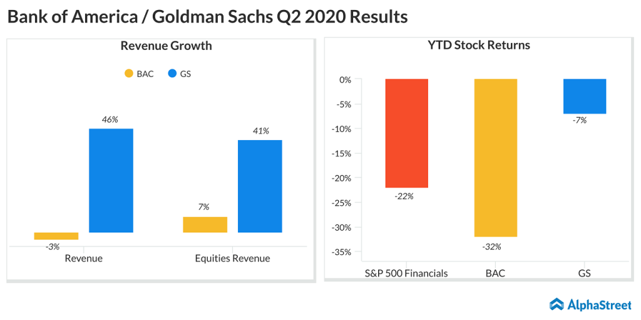Screen dimensions: 641x320
Task: Toggle the GS legend entry
Action: click(x=180, y=74)
